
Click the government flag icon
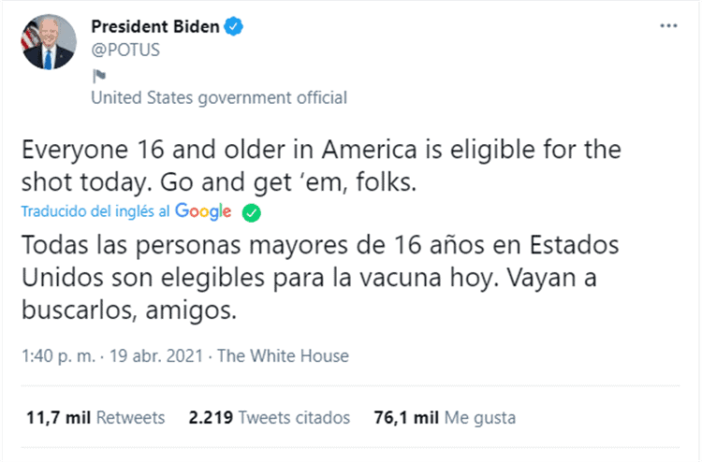pyautogui.click(x=97, y=77)
